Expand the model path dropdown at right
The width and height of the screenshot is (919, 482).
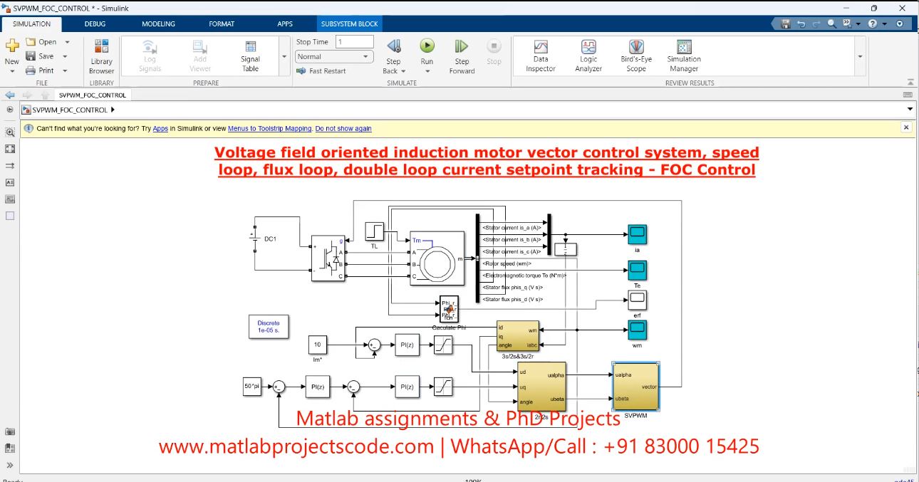click(x=910, y=110)
